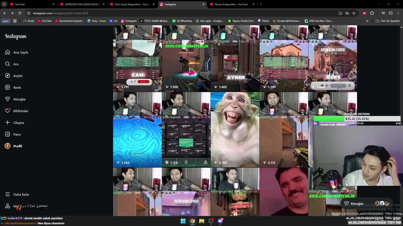Bookmark this page with star icon
This screenshot has width=403, height=226.
coord(354,13)
